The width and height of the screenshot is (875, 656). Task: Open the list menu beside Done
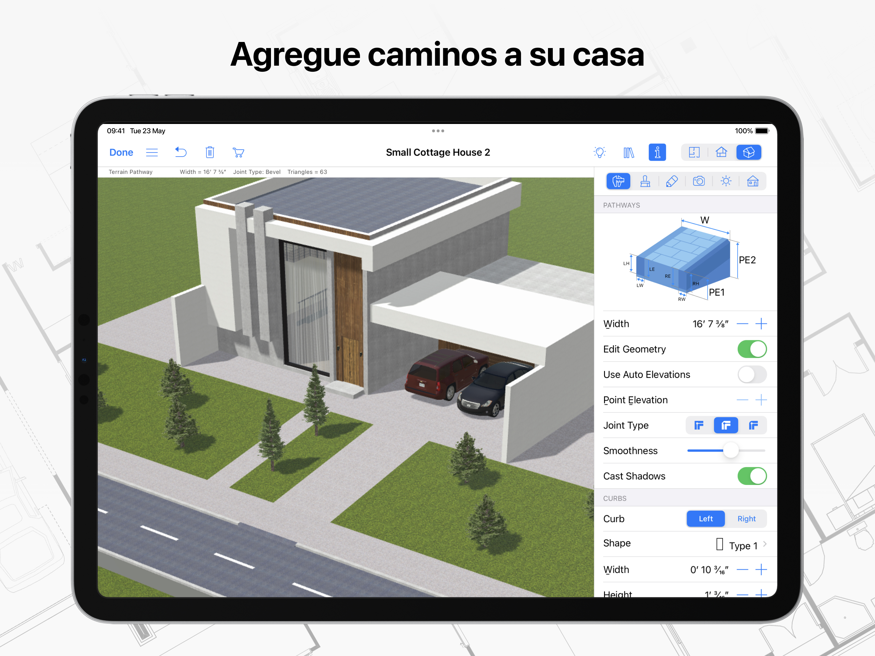(152, 152)
